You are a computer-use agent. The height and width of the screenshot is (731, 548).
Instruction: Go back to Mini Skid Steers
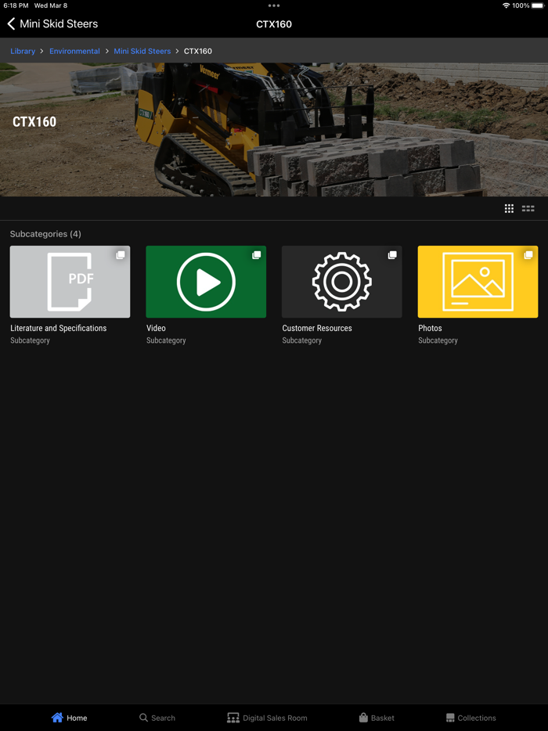coord(52,23)
